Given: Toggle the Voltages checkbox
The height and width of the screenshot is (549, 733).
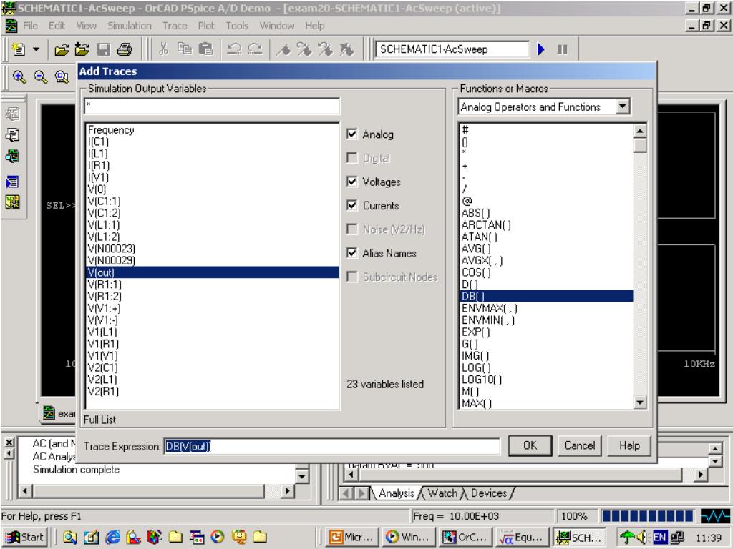Looking at the screenshot, I should point(352,182).
